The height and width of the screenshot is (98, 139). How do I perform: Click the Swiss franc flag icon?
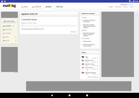click(83, 73)
